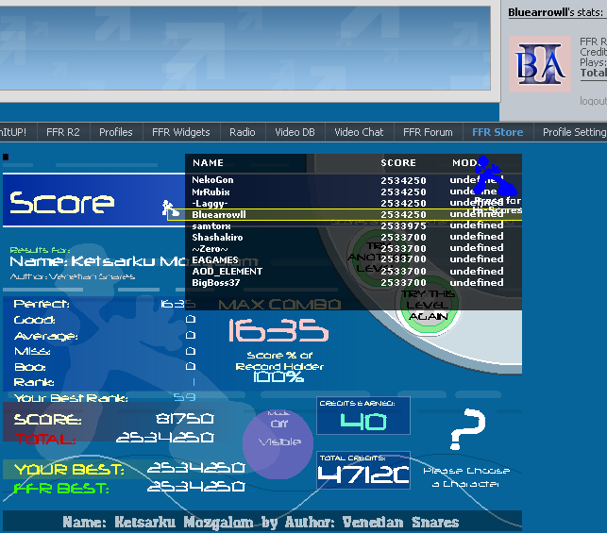607x533 pixels.
Task: Click the logout link
Action: coord(593,101)
